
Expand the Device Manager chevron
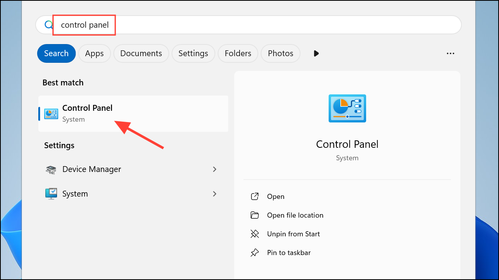tap(215, 169)
